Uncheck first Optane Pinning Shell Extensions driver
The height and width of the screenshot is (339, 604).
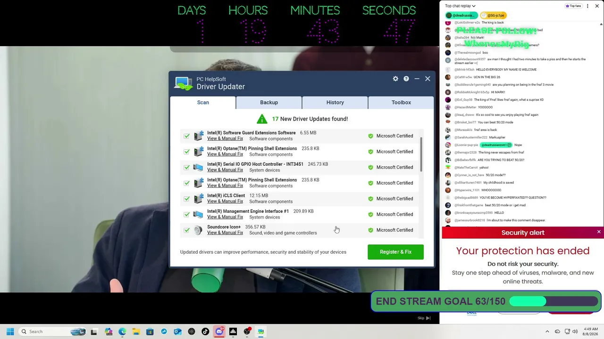pos(187,152)
